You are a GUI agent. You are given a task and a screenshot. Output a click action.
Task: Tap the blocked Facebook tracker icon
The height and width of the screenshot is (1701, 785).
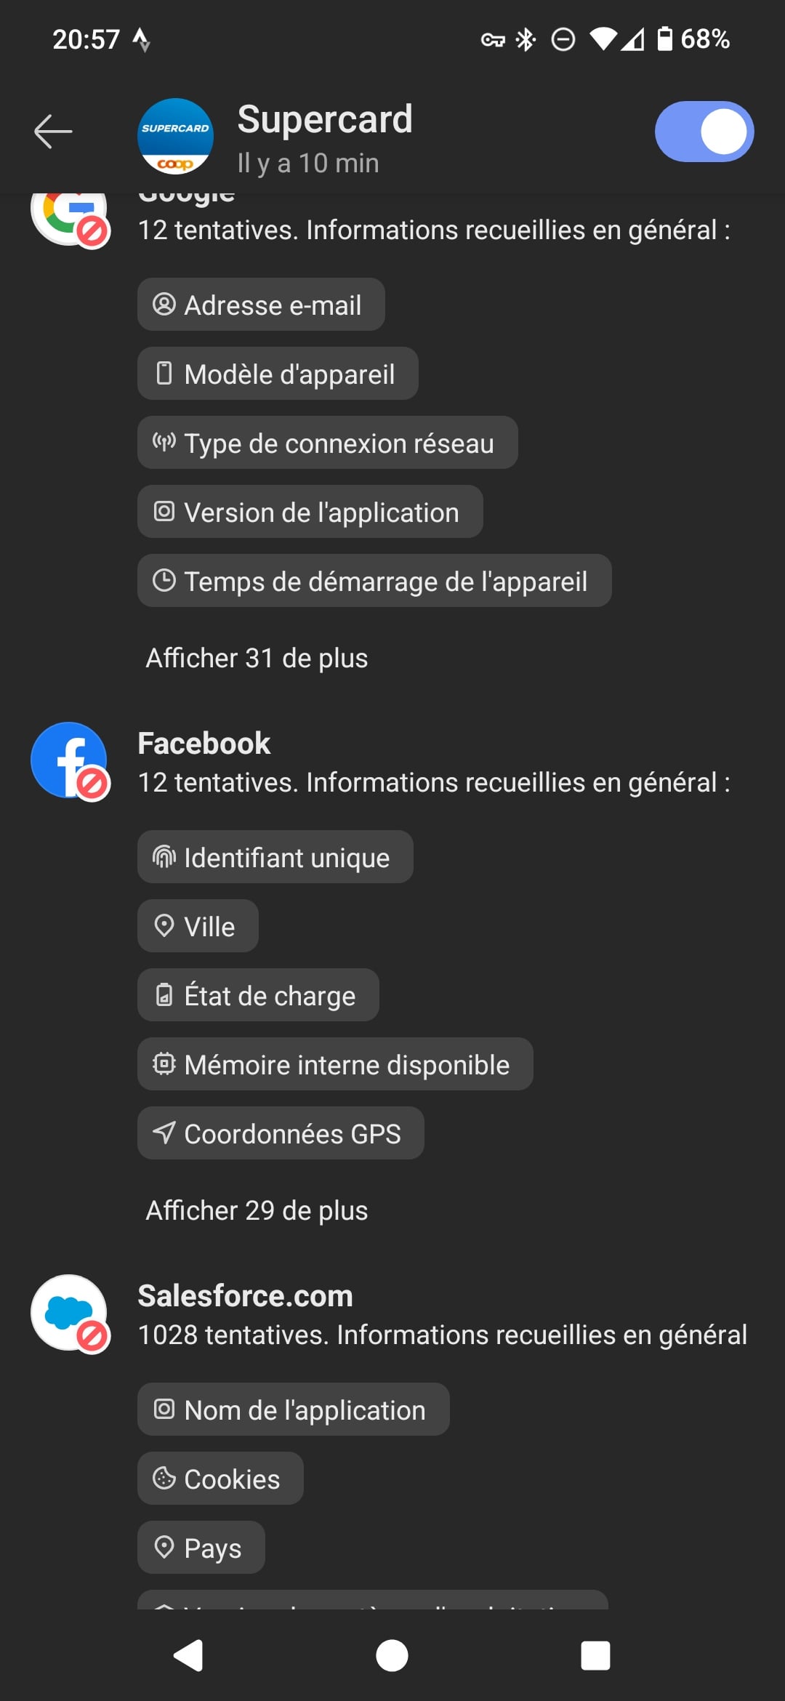(70, 761)
